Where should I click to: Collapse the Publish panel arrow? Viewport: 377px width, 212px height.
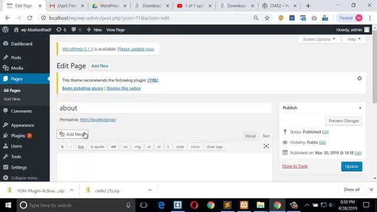(x=360, y=108)
